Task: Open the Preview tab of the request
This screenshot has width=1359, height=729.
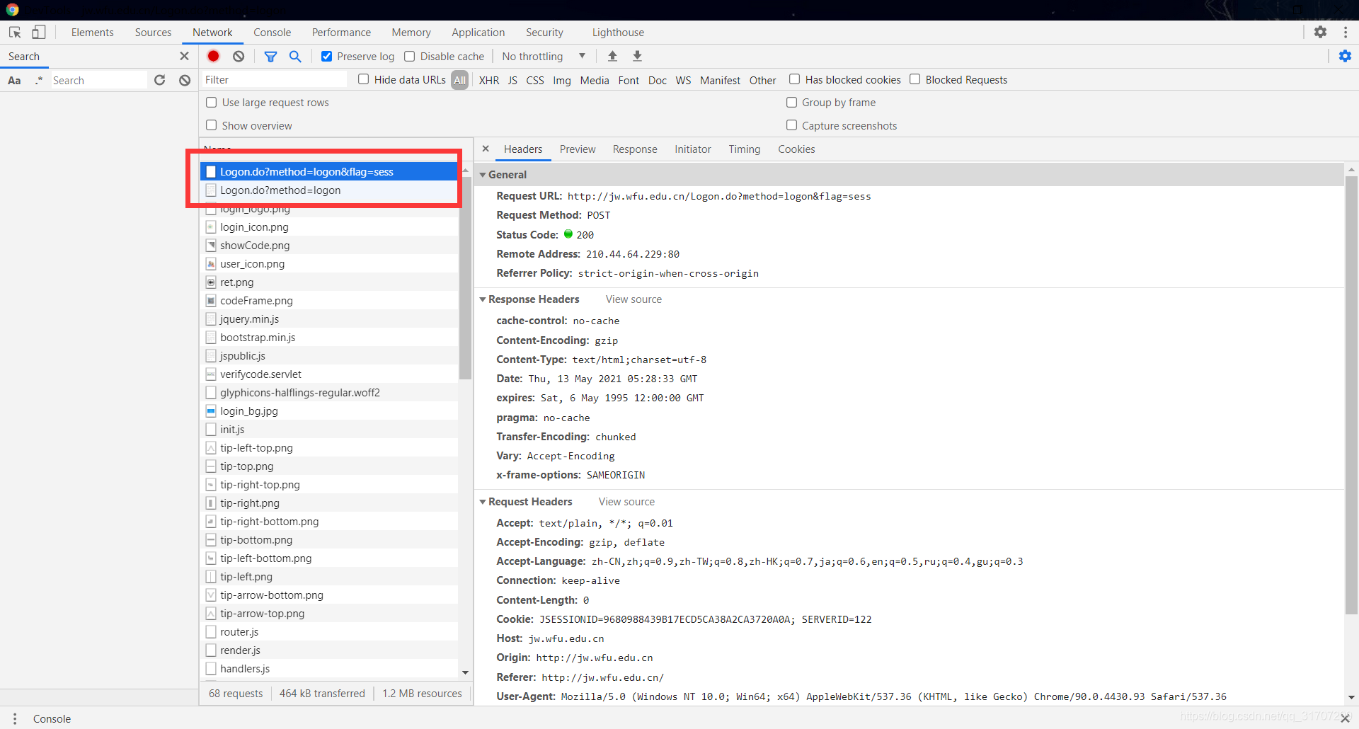Action: pyautogui.click(x=578, y=149)
